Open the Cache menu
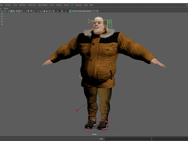The height and width of the screenshot is (141, 188). pos(86,5)
